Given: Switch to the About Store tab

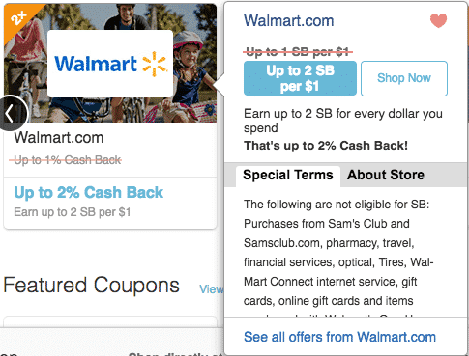Looking at the screenshot, I should (386, 176).
